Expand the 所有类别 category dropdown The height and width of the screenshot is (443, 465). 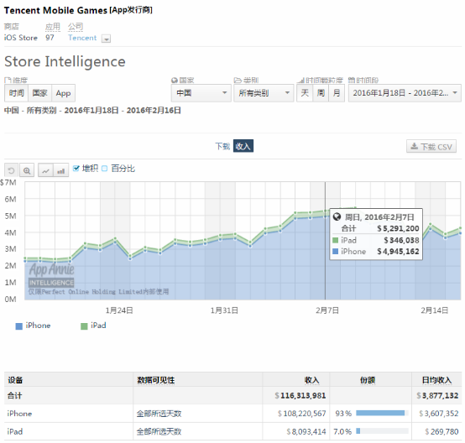264,93
